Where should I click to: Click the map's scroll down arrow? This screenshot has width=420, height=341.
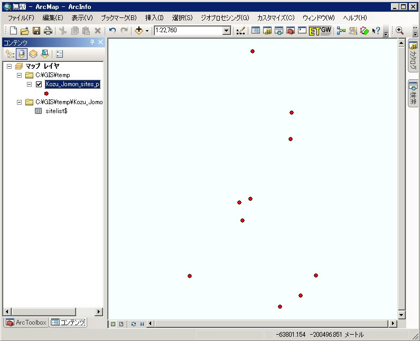pos(402,315)
